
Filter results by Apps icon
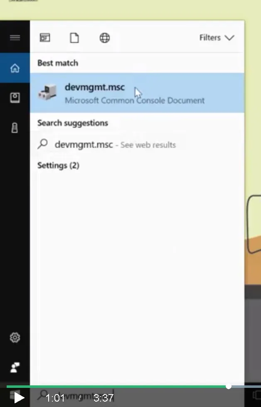(x=45, y=38)
